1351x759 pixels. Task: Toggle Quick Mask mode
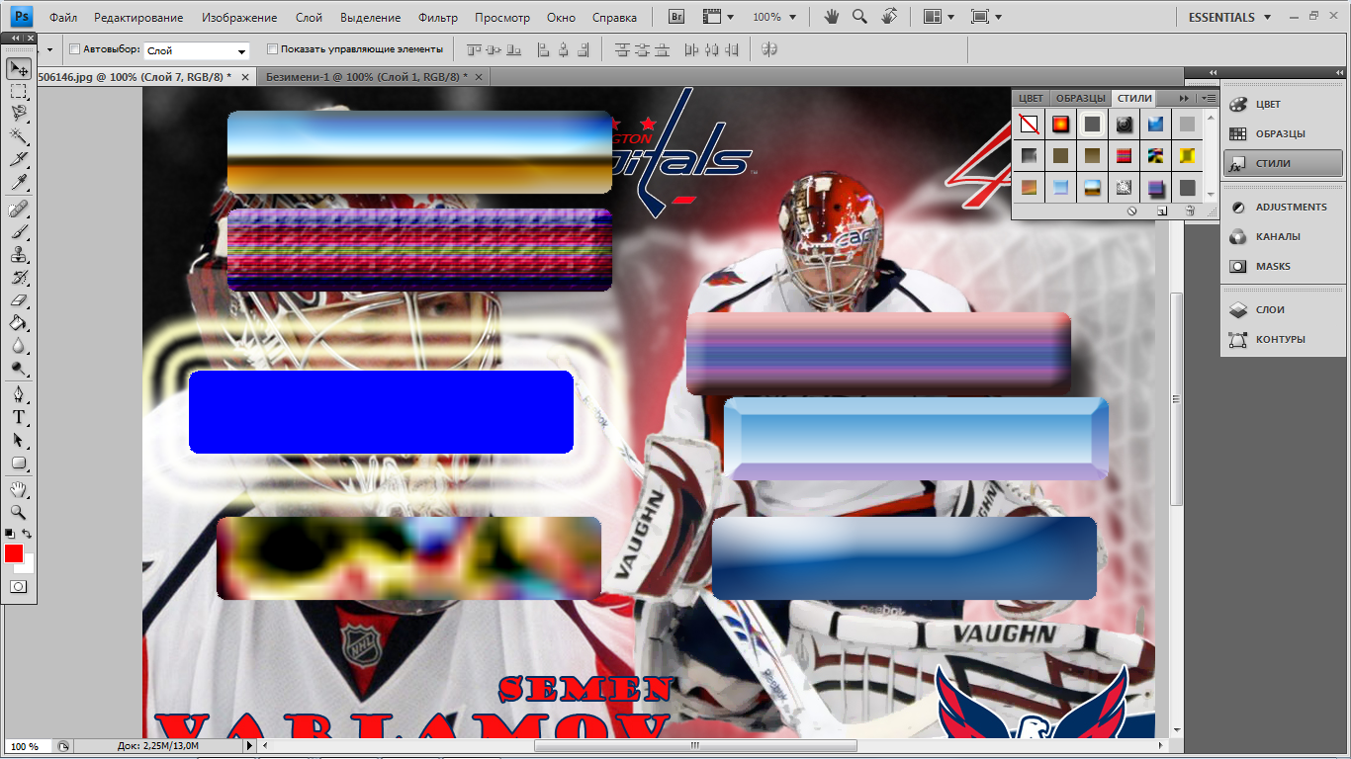pos(19,586)
